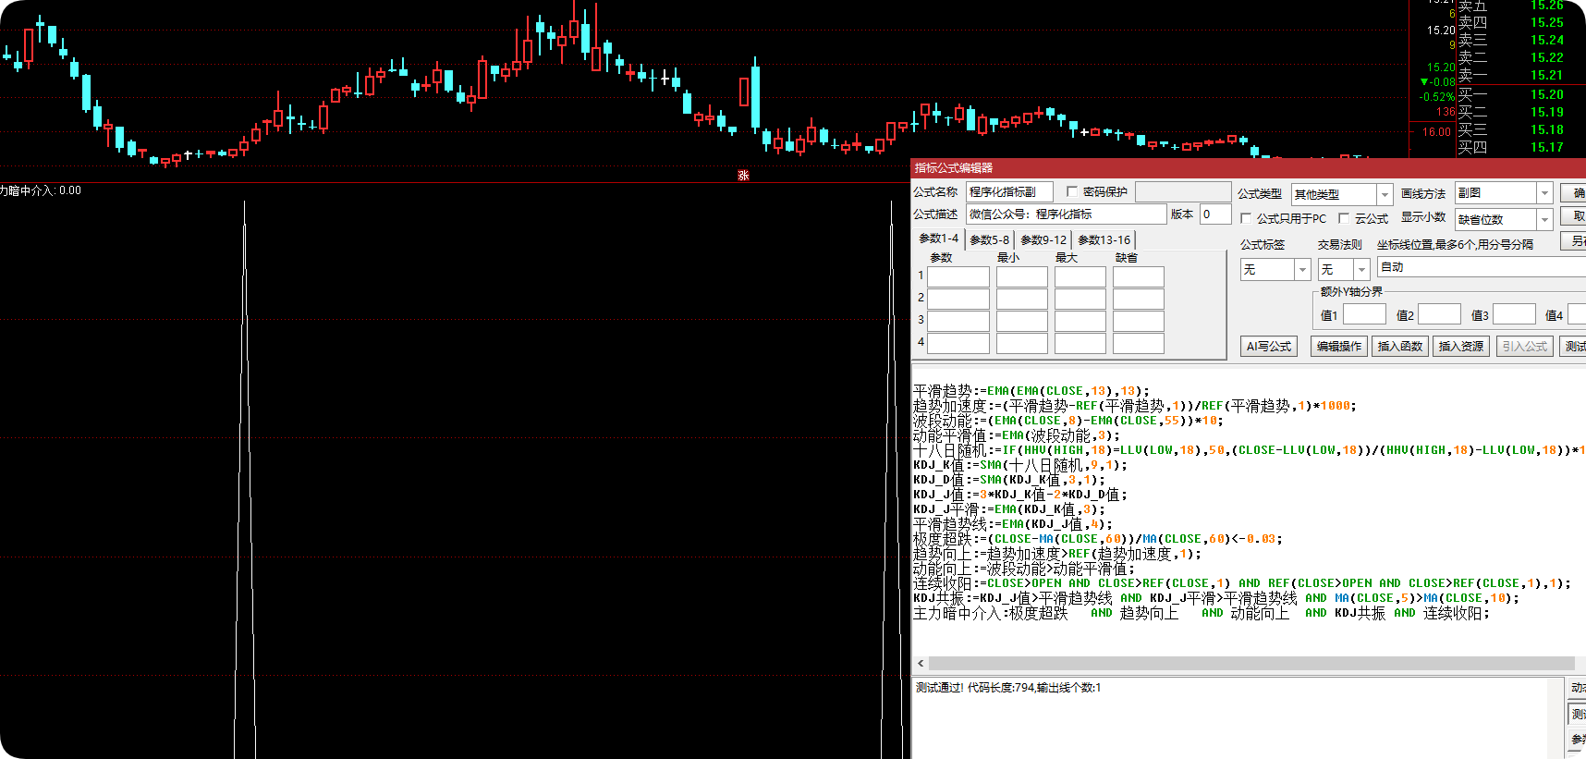Click the 力暗中介入: 0.00 indicator label
Screen dimensions: 1586x759
point(41,190)
